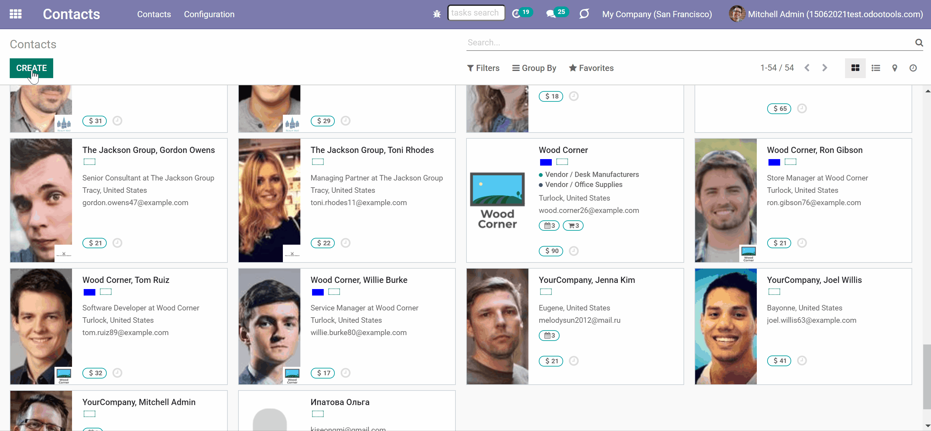931x431 pixels.
Task: Click $ 22 badge on Toni Rhodes
Action: coord(323,243)
